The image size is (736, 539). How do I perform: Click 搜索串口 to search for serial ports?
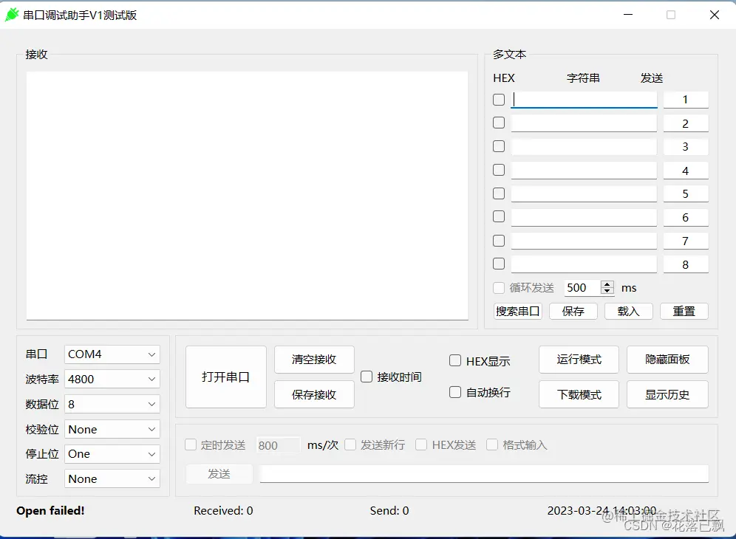click(x=517, y=311)
